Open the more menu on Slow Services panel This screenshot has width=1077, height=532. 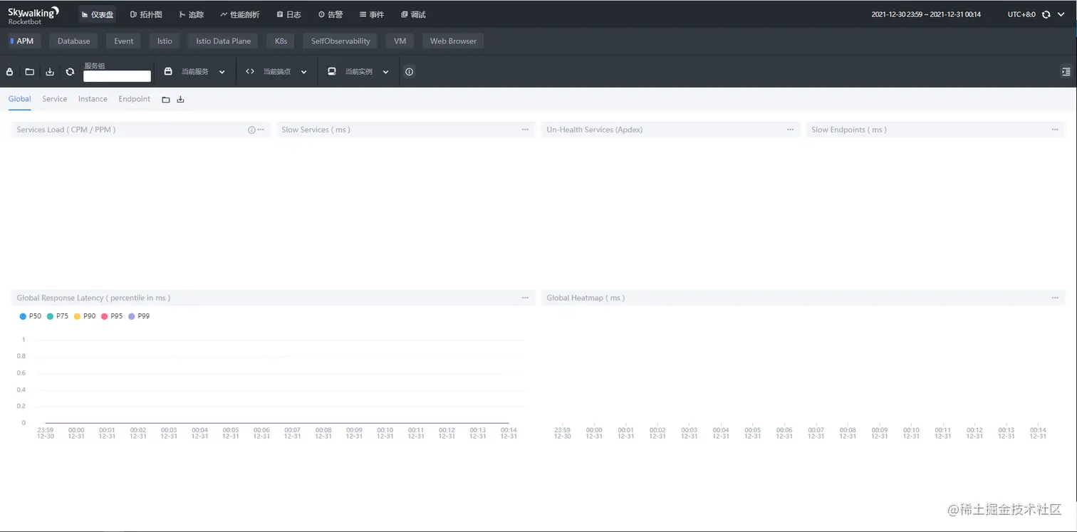point(525,130)
